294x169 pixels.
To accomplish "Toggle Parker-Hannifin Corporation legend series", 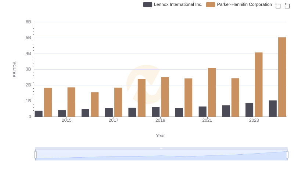I will tap(239, 4).
